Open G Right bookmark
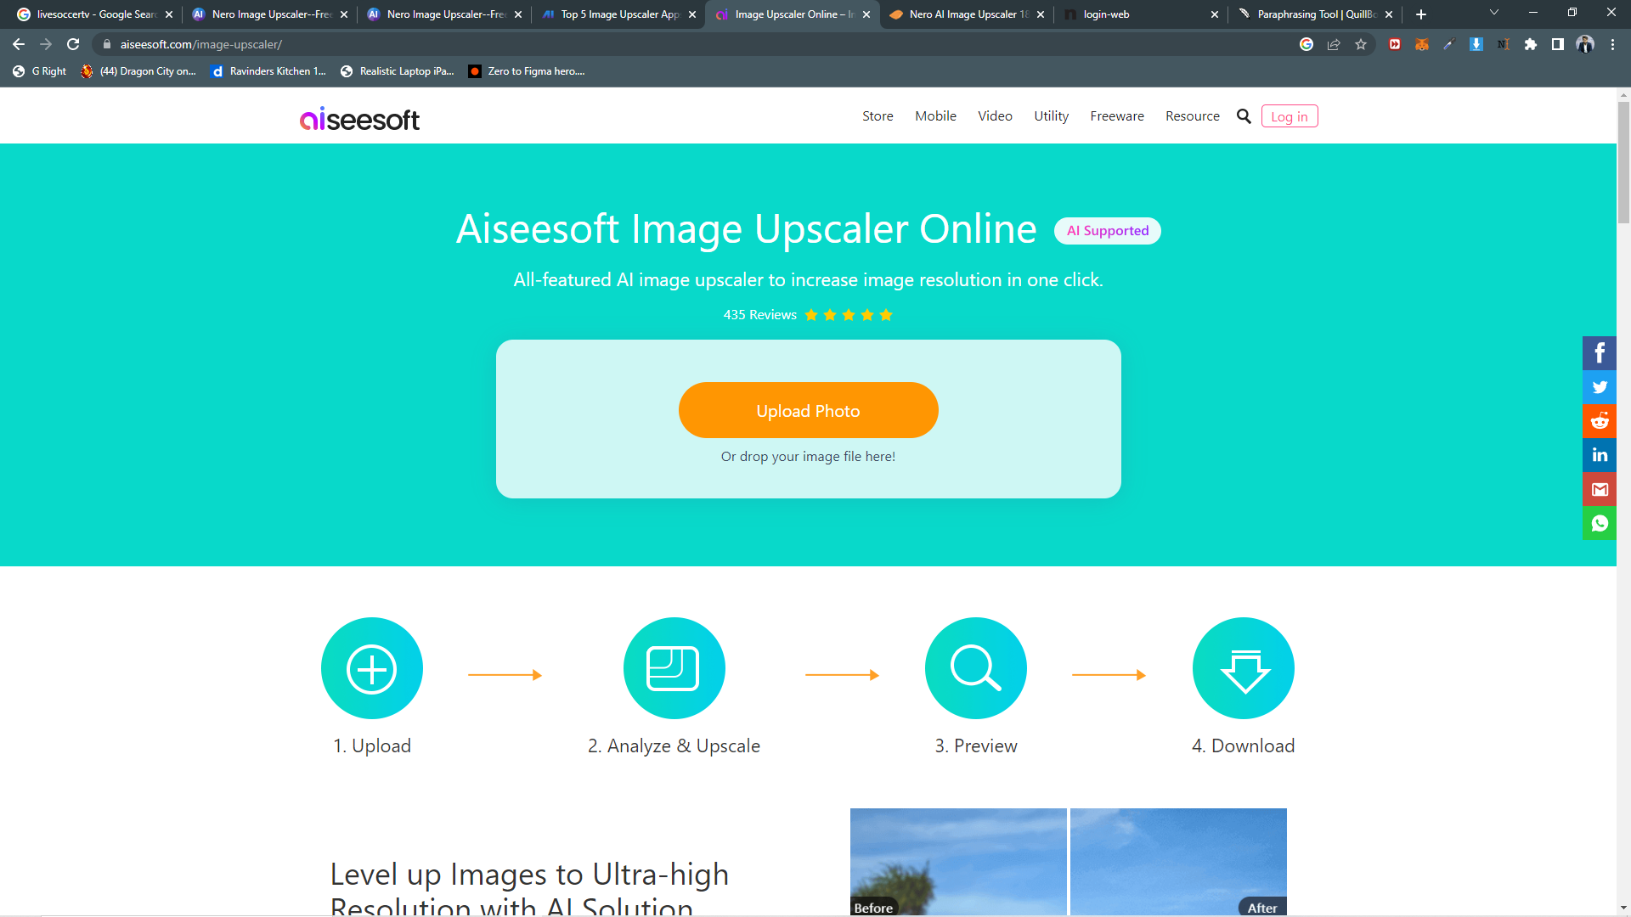 (40, 71)
